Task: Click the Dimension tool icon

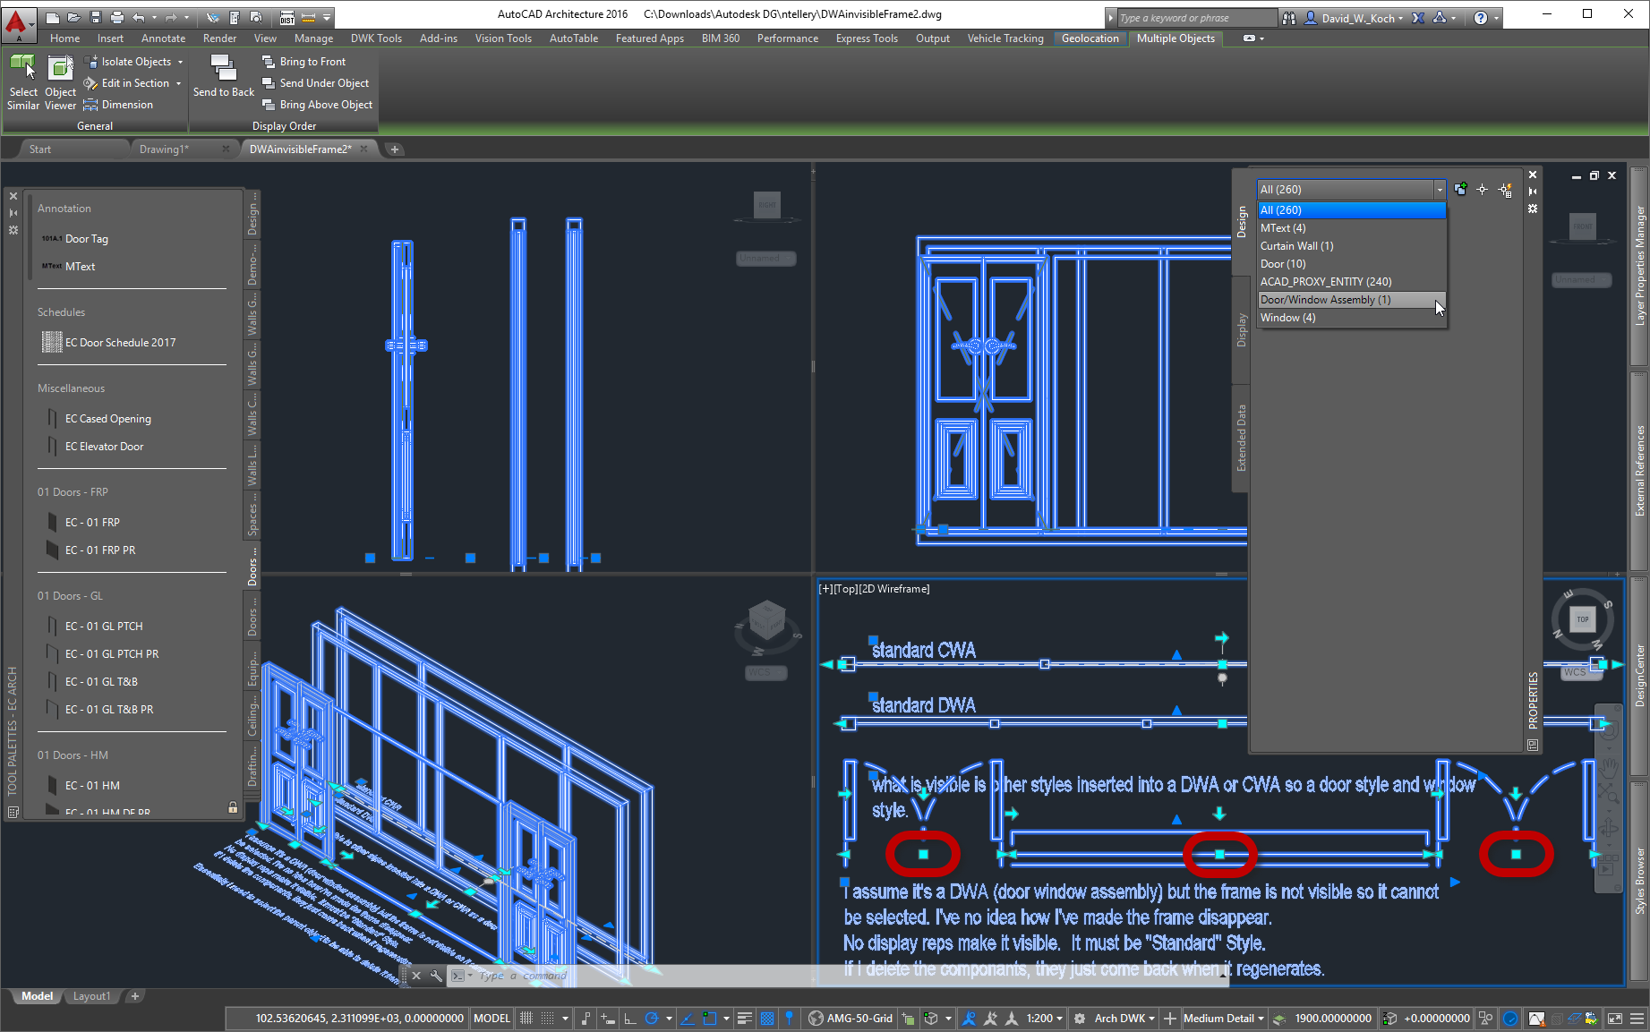Action: click(x=90, y=104)
